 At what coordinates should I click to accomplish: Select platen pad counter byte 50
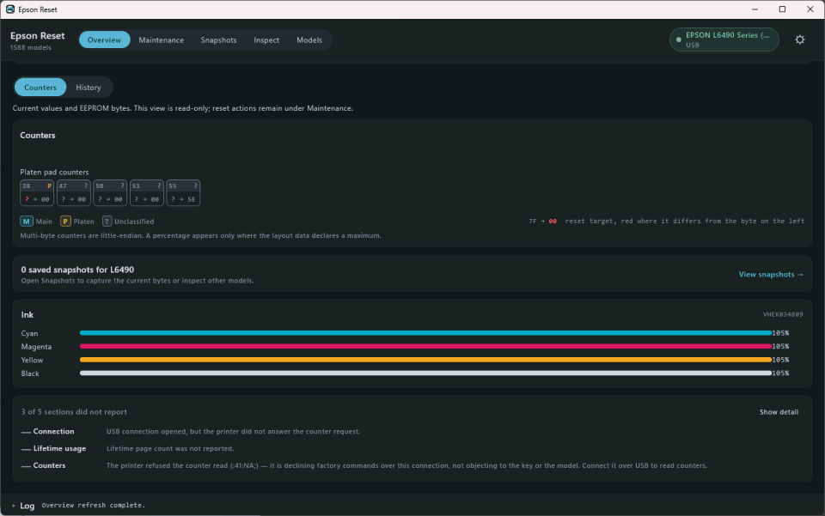tap(110, 193)
